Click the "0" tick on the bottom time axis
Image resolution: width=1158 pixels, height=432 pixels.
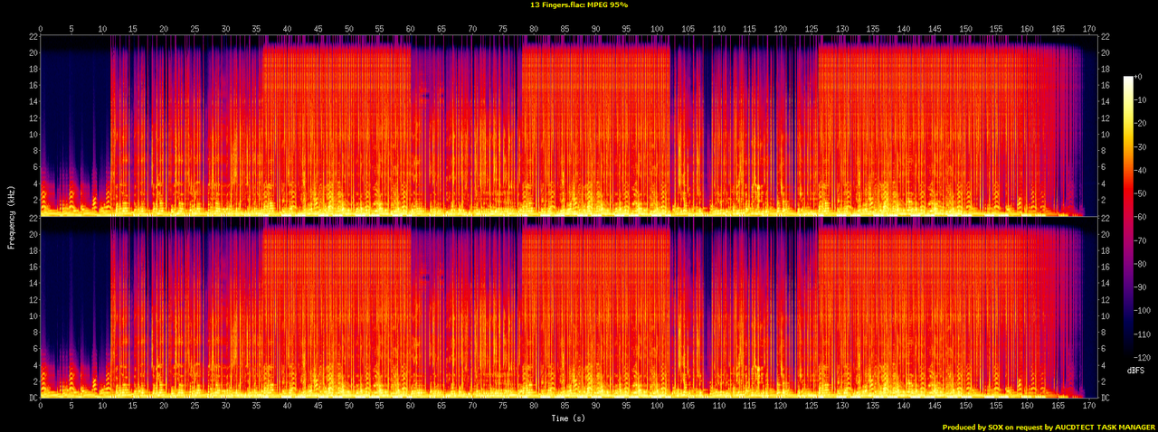(41, 408)
